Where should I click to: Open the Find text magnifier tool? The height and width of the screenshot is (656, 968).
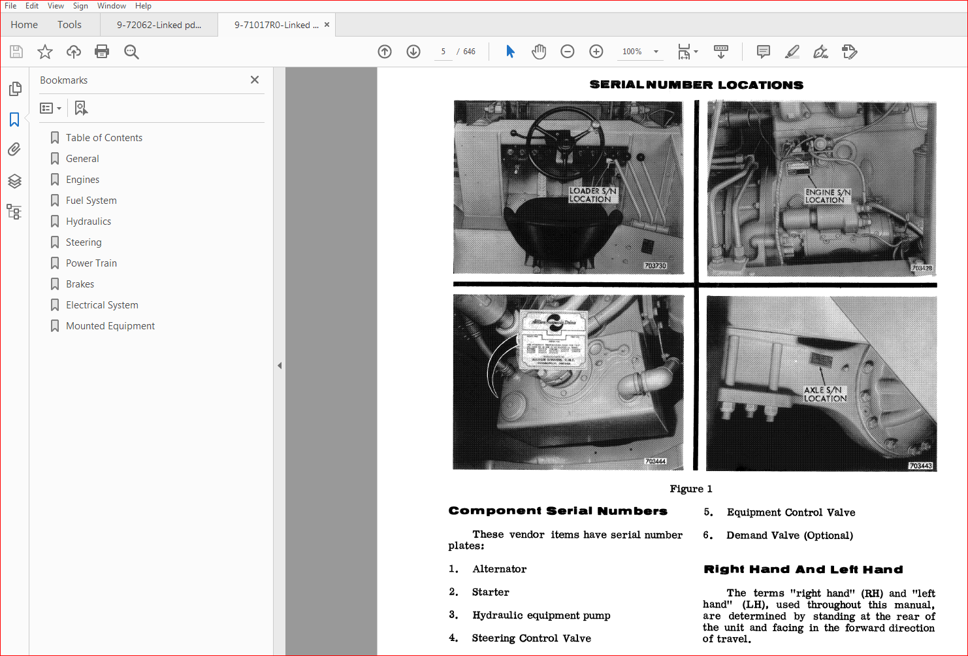(131, 52)
